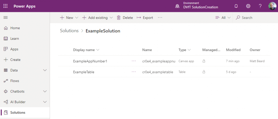This screenshot has width=278, height=119.
Task: Click the Power Apps title
Action: point(24,6)
